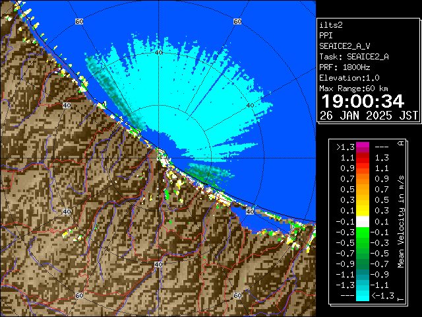Click the "PRF: 1800Hz" entry

coord(345,67)
